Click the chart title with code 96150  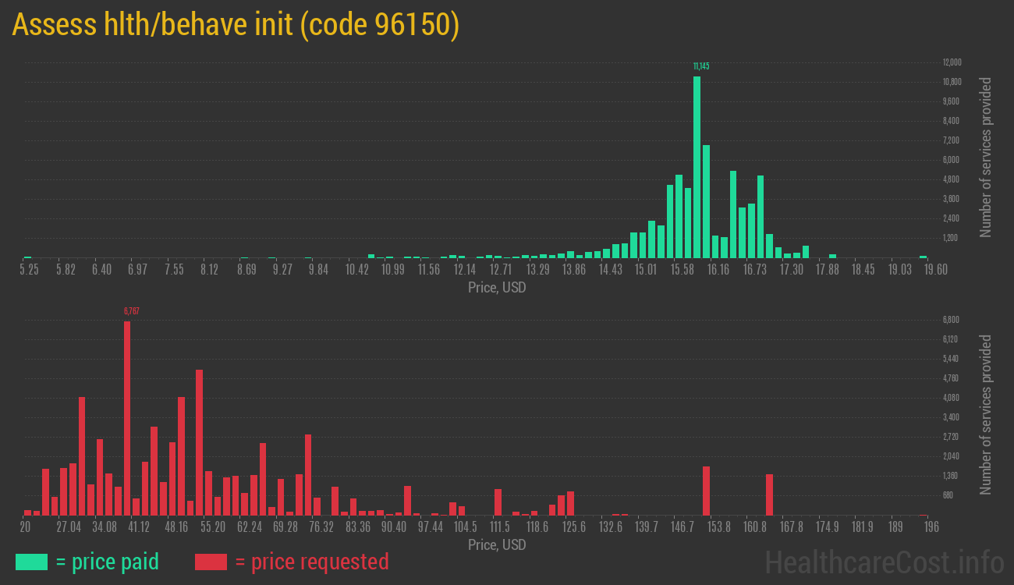(x=236, y=25)
